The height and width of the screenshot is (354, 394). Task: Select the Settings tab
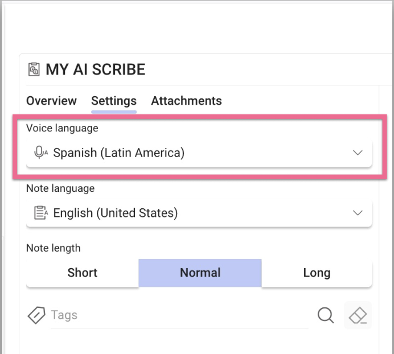tap(114, 101)
